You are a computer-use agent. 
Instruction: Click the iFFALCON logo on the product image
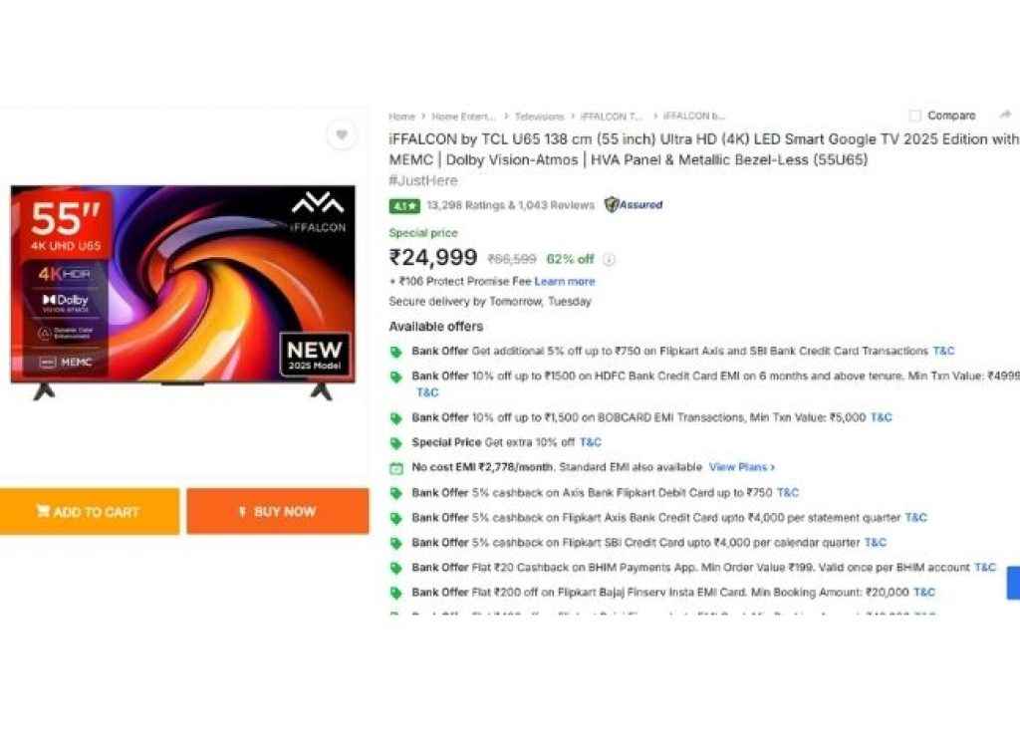point(318,213)
